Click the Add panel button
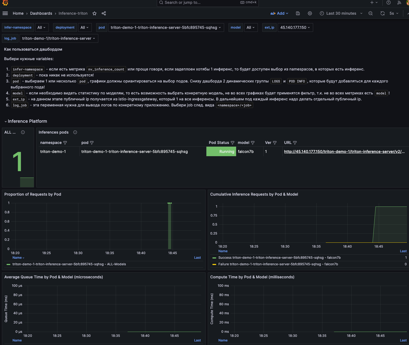This screenshot has width=409, height=345. coord(279,13)
